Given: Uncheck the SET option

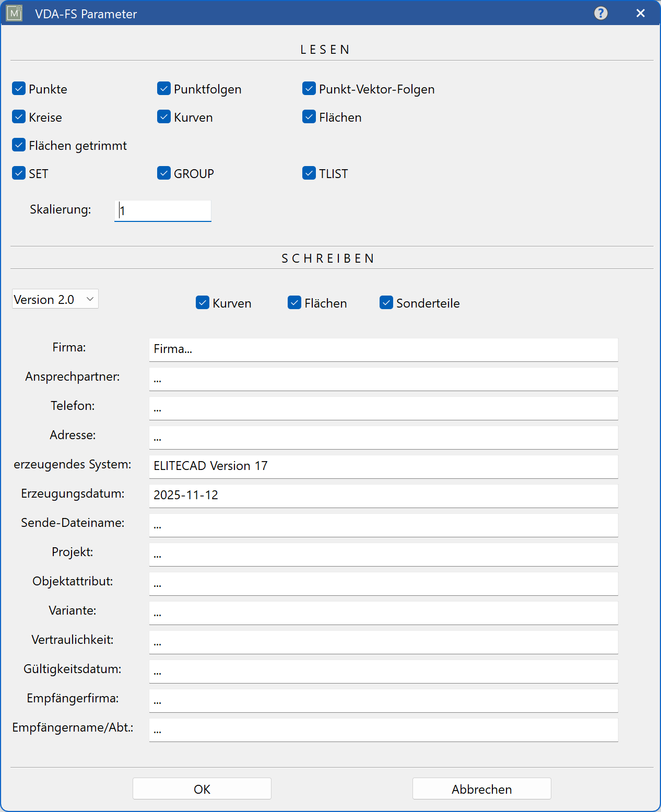Looking at the screenshot, I should point(19,172).
